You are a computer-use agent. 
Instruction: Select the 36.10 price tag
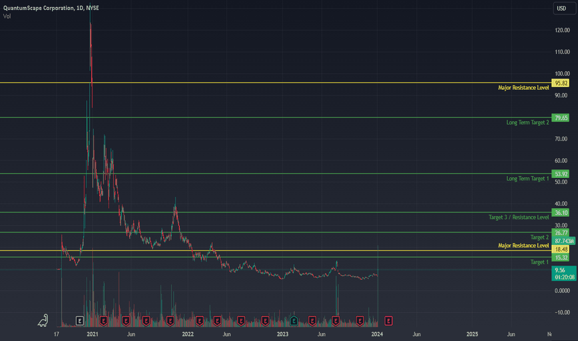[560, 213]
